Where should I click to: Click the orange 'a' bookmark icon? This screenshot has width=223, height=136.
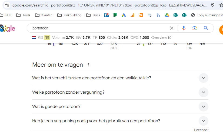(x=141, y=15)
